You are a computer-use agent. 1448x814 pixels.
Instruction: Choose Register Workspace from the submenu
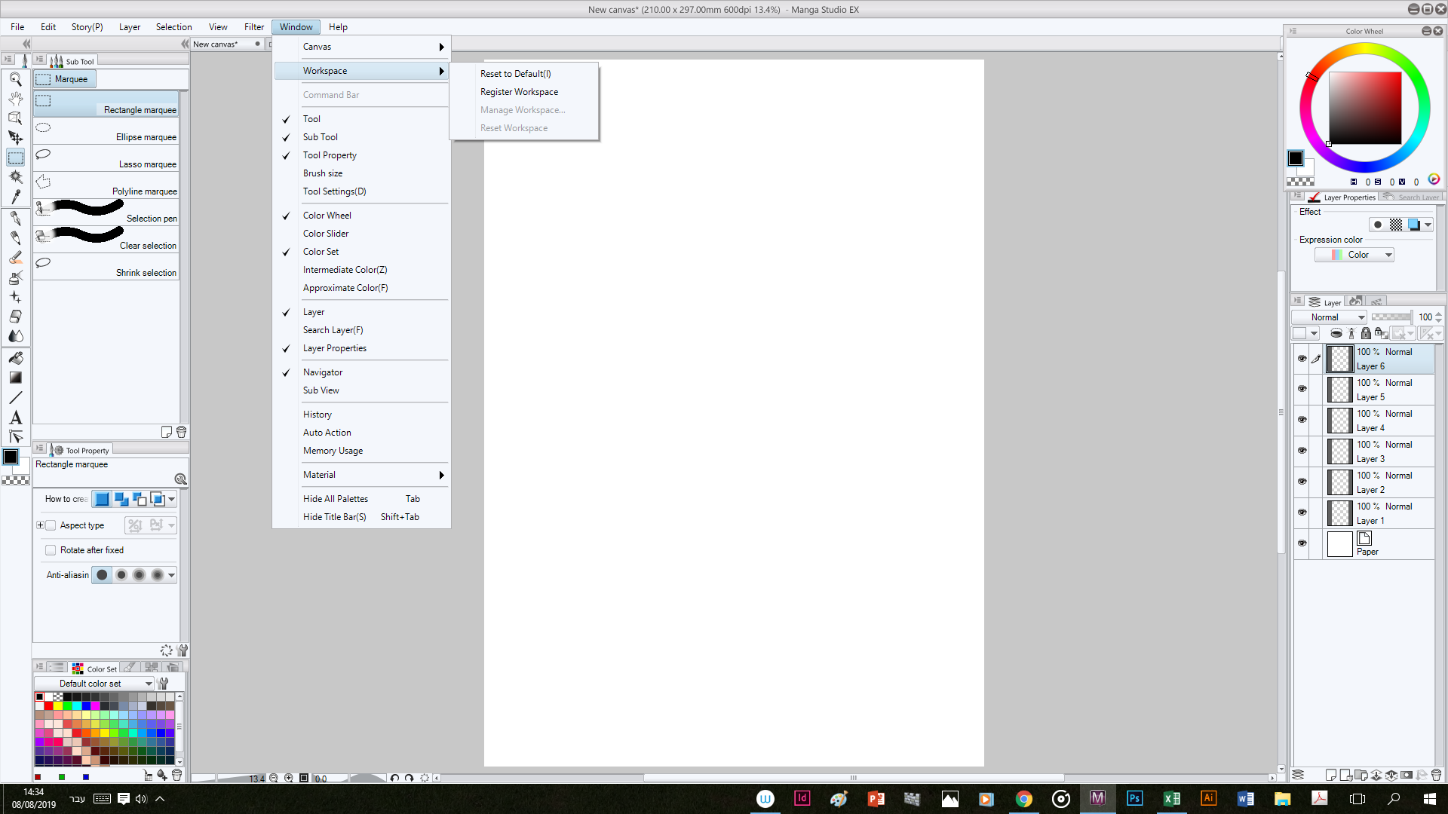point(519,91)
